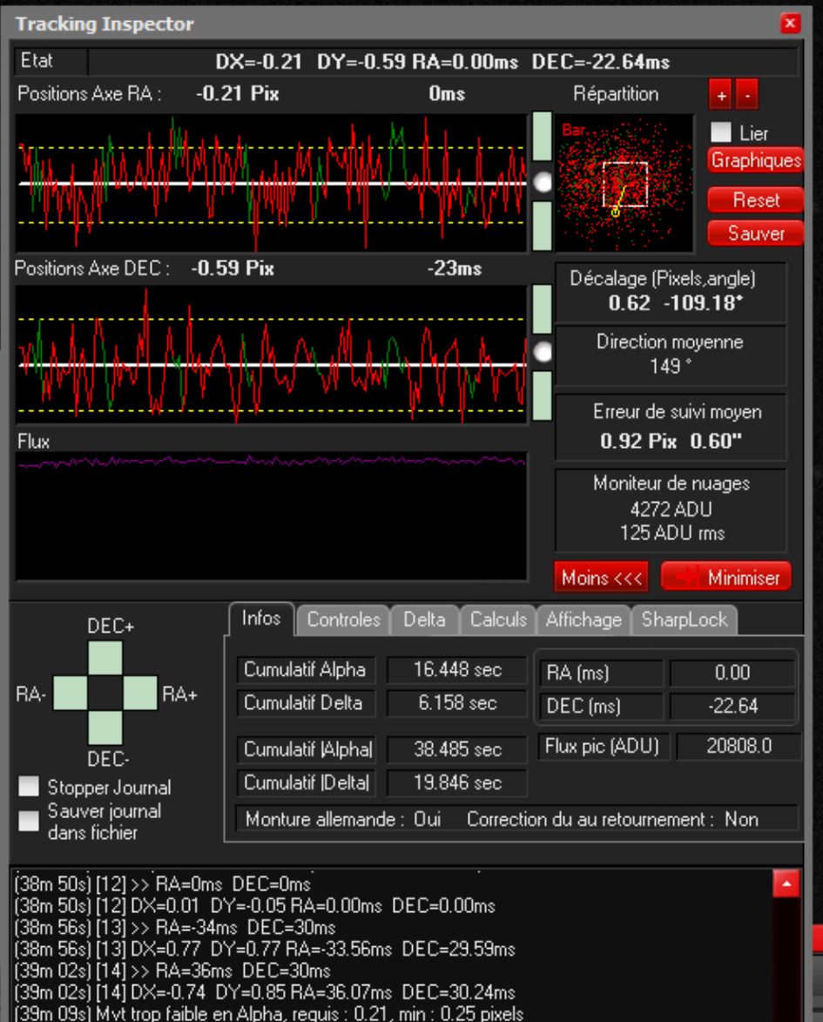Switch to the Controles tab
This screenshot has width=823, height=1022.
pyautogui.click(x=344, y=619)
